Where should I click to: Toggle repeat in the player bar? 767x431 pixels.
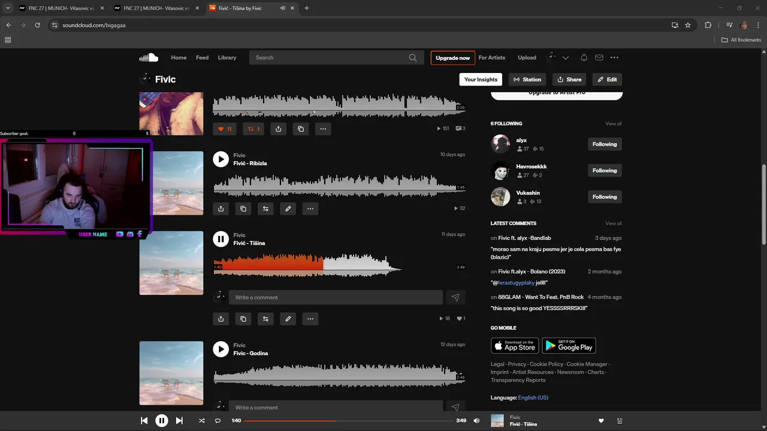coord(218,421)
